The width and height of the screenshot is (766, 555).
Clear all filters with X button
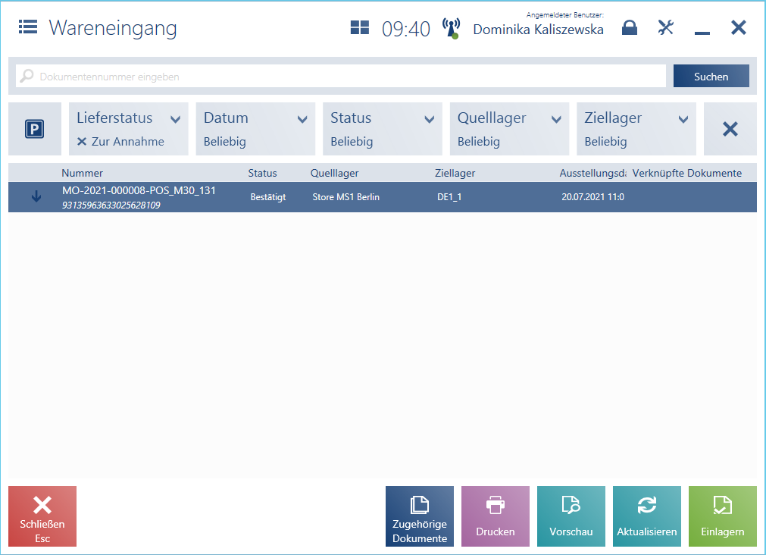point(730,130)
